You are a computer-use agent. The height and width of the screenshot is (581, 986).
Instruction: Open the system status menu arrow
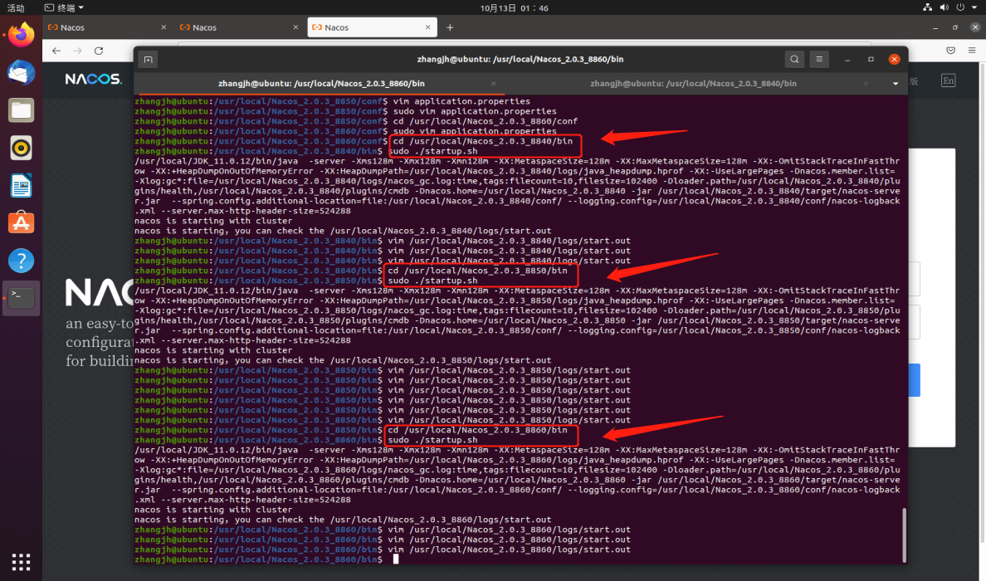point(976,7)
